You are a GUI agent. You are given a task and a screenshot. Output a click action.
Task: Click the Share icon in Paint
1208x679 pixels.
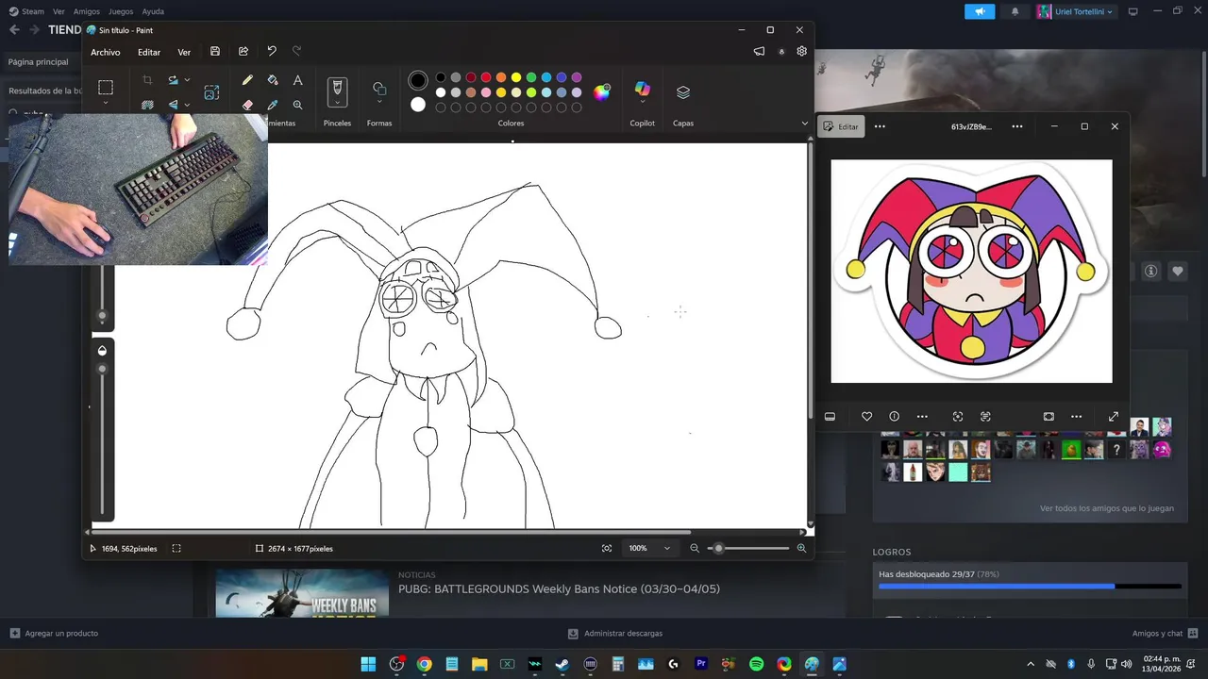point(243,52)
